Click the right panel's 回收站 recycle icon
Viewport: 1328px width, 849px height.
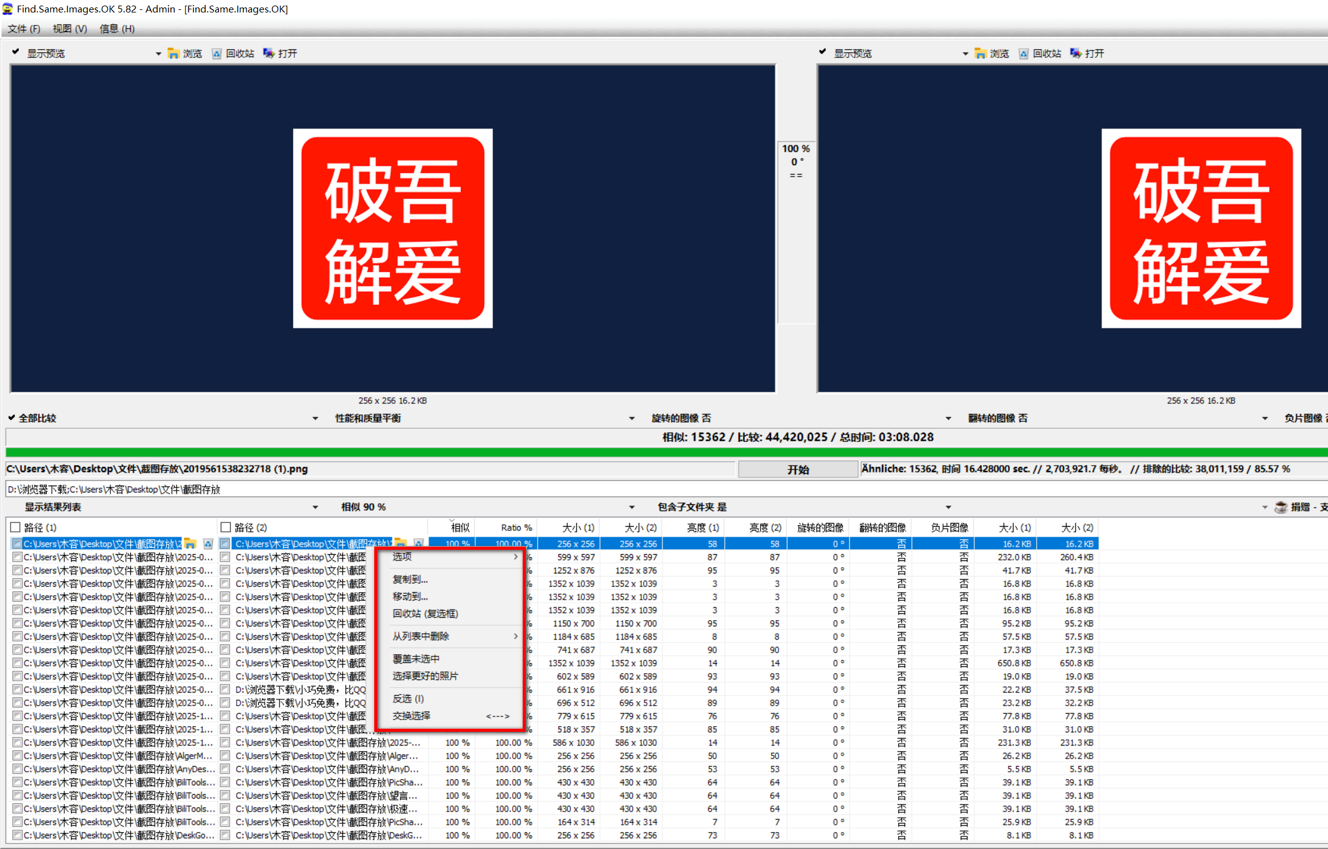1023,54
